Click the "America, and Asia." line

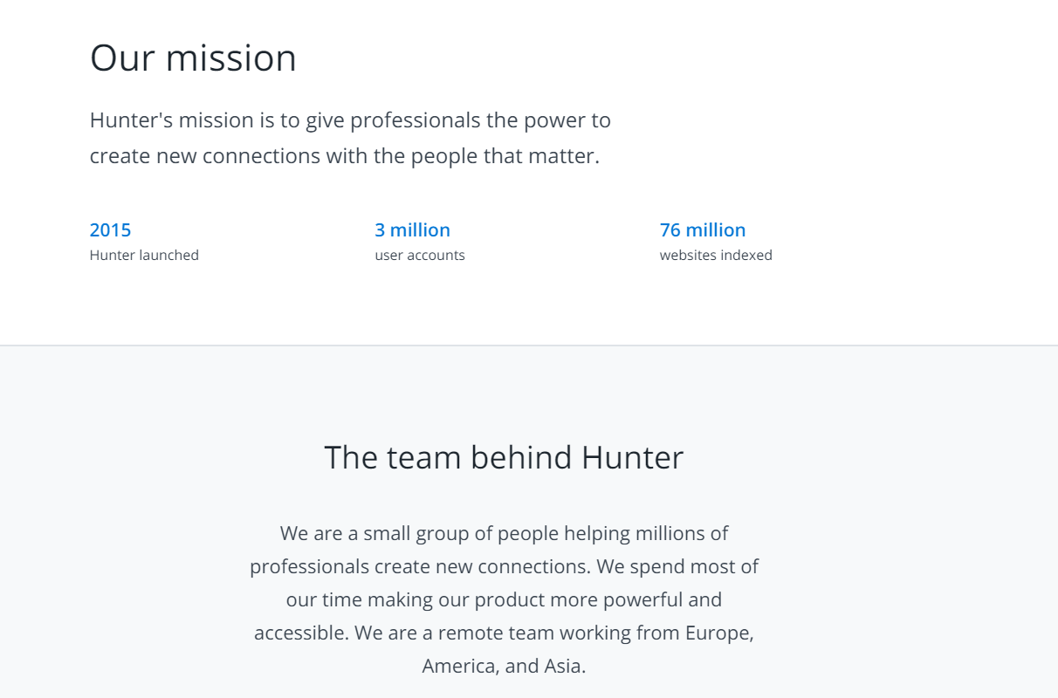504,666
